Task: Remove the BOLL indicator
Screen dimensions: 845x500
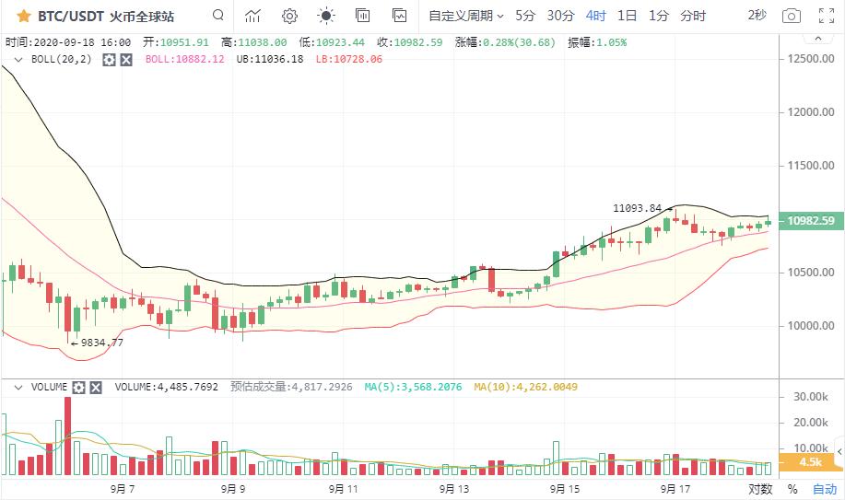Action: pyautogui.click(x=126, y=59)
